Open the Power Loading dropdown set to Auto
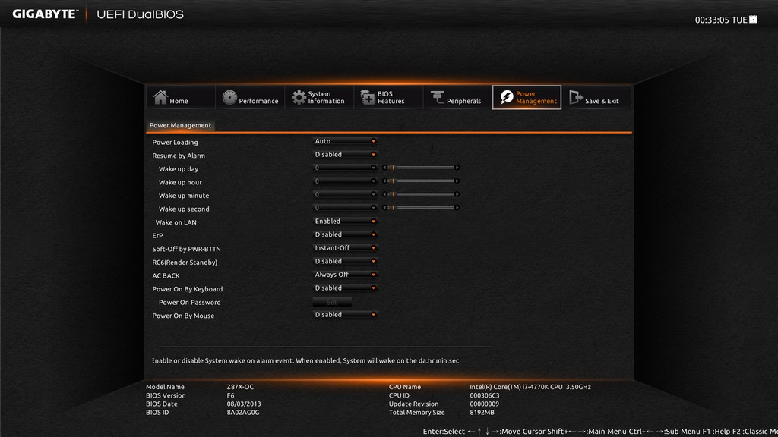The width and height of the screenshot is (778, 437). point(346,141)
